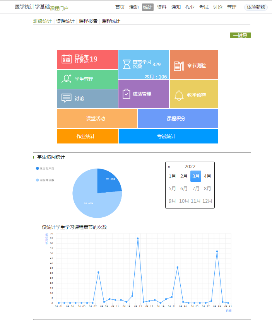Click the 2022 year label

(190, 167)
